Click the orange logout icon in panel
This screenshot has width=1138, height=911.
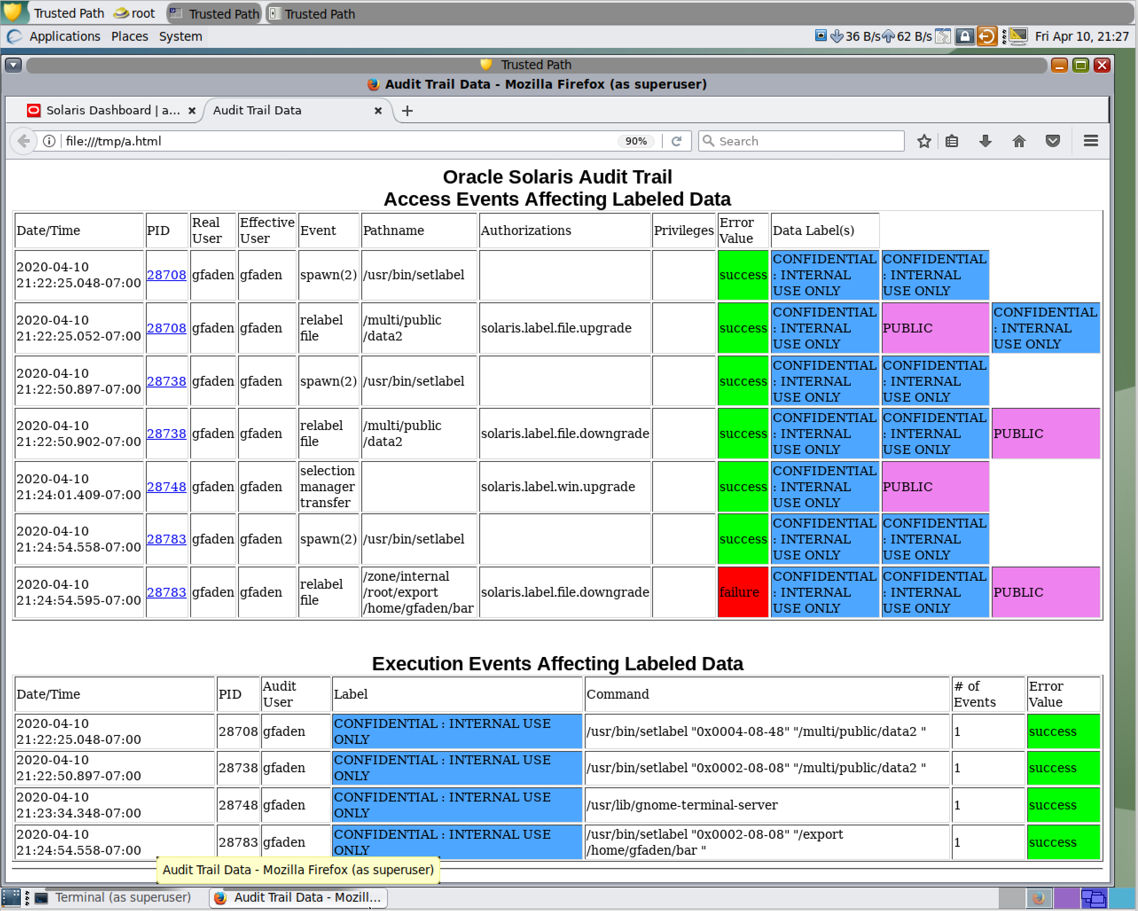pyautogui.click(x=986, y=36)
